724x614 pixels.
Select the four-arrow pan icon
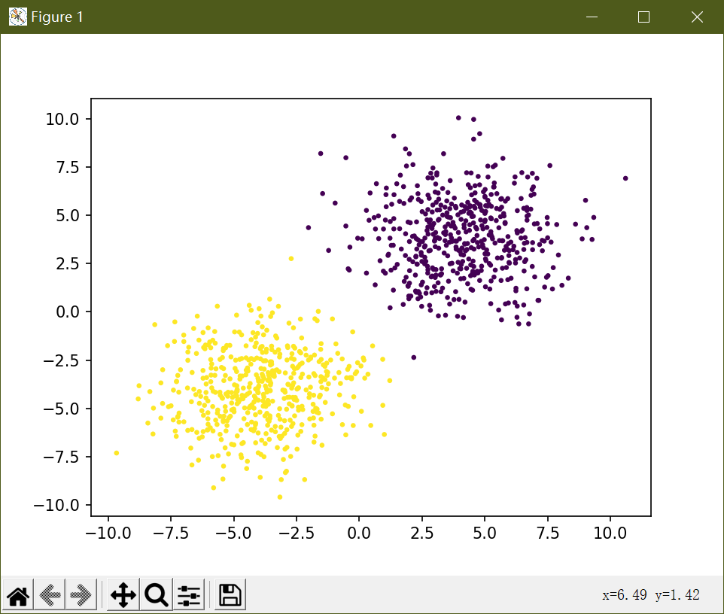coord(122,594)
